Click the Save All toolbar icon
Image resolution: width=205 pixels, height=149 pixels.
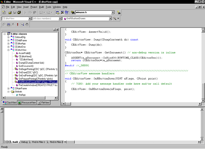click(19, 13)
